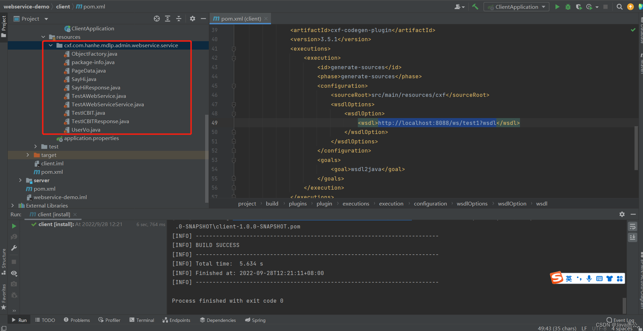The height and width of the screenshot is (331, 643).
Task: Run with Coverage using the shield icon
Action: pos(578,6)
